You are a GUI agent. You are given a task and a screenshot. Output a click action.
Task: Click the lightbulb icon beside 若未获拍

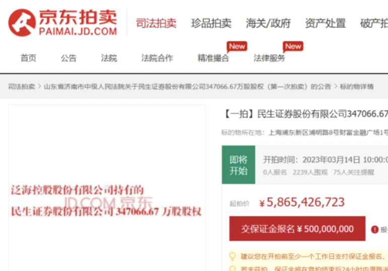click(x=233, y=268)
